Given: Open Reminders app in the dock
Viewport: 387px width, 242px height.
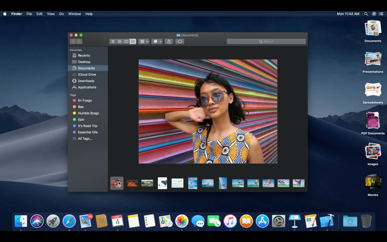Looking at the screenshot, I should (x=150, y=221).
